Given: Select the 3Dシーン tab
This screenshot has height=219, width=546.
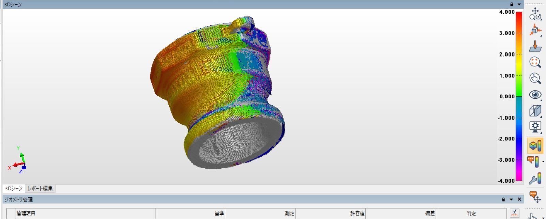Looking at the screenshot, I should tap(14, 188).
